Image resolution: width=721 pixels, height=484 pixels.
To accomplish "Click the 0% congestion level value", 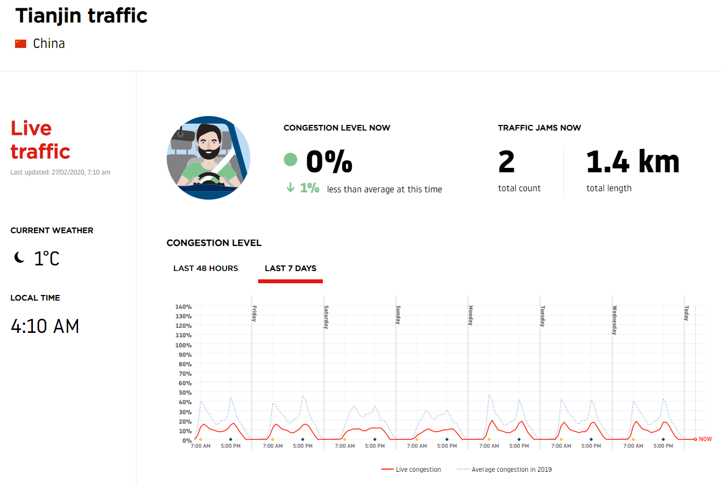I will pyautogui.click(x=329, y=161).
